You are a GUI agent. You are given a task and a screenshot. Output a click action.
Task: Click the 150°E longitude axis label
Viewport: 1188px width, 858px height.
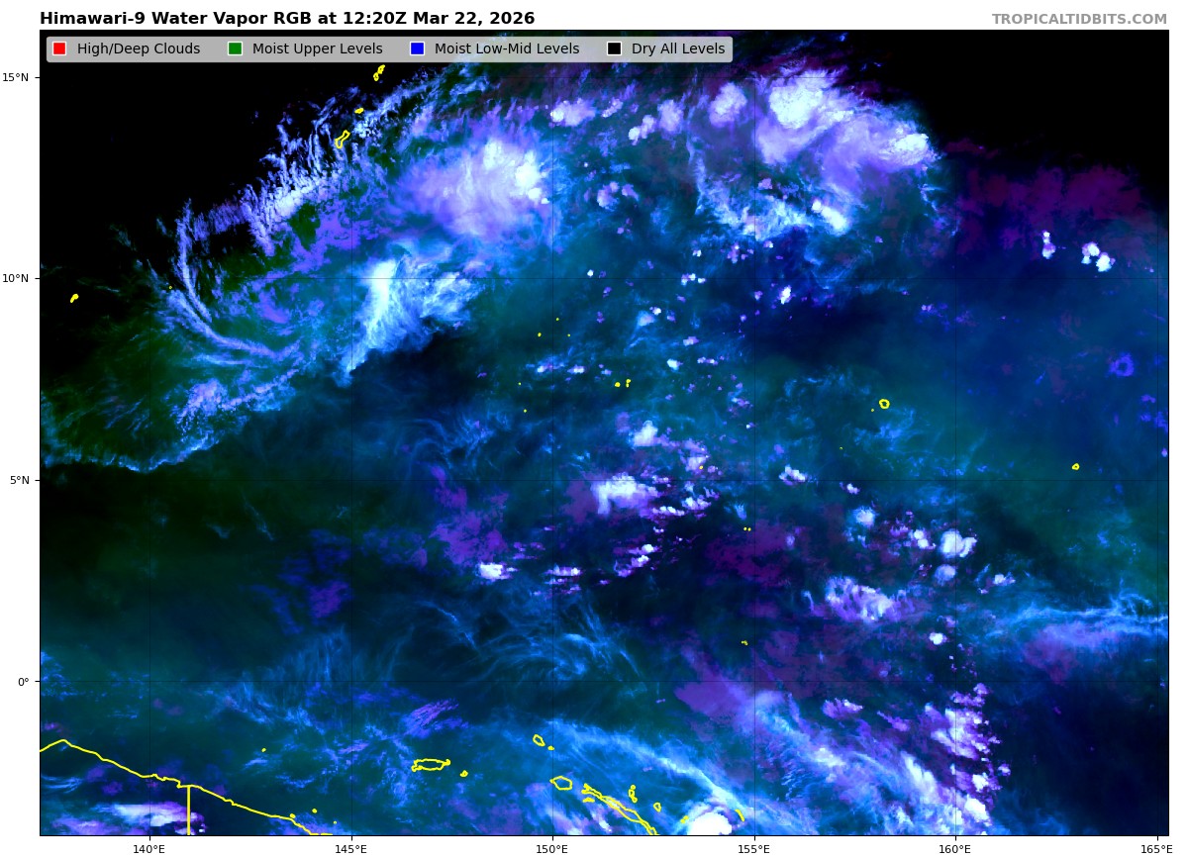552,848
